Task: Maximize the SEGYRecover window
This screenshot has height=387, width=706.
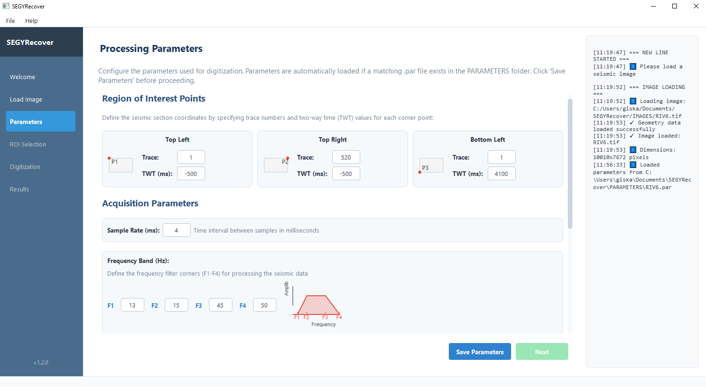Action: pos(675,6)
